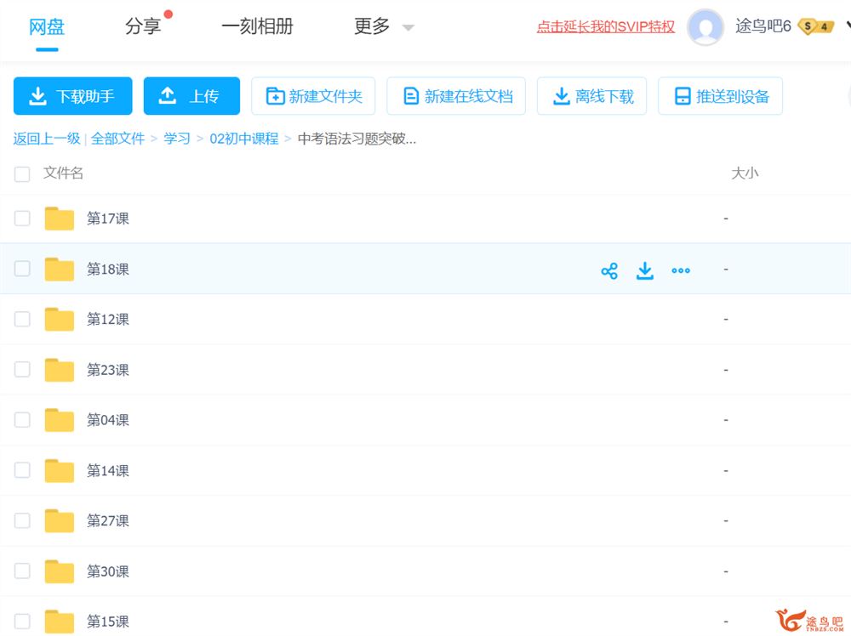This screenshot has height=636, width=851.
Task: Check the box for folder 第12课
Action: (x=22, y=320)
